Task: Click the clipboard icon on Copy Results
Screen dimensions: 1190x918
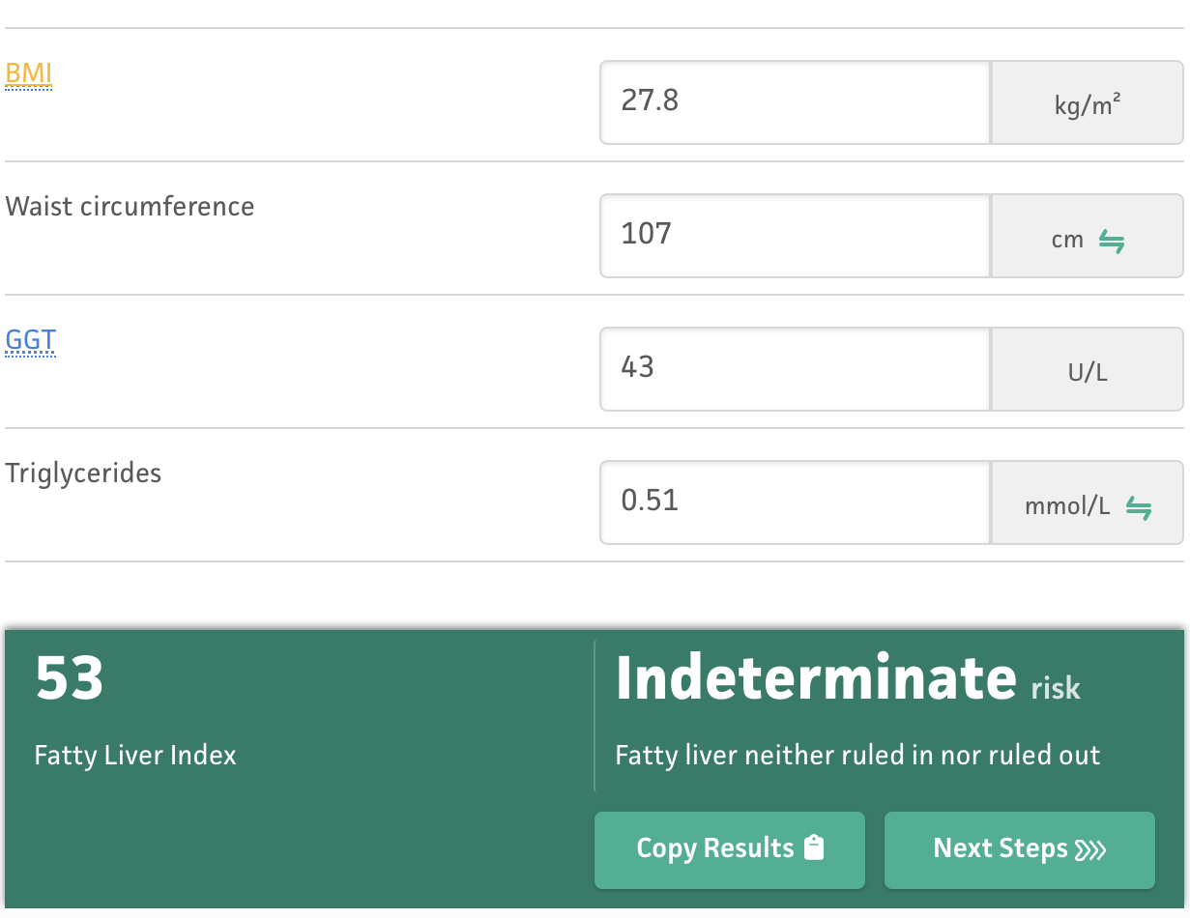Action: (814, 848)
